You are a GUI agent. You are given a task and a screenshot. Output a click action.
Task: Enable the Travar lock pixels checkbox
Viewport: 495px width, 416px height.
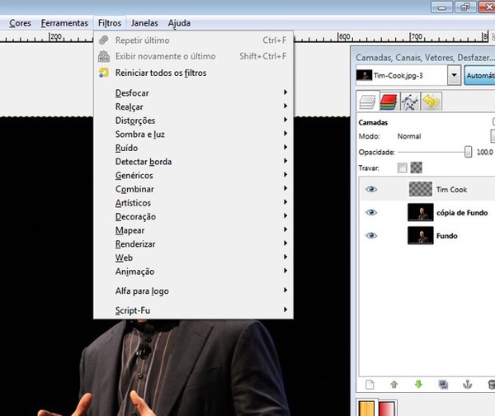coord(402,168)
